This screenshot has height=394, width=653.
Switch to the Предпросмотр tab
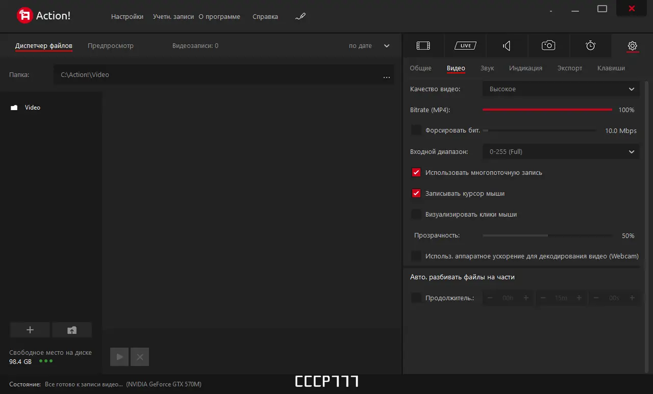111,46
